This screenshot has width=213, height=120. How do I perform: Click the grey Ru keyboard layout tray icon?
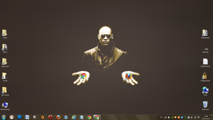tap(189, 117)
